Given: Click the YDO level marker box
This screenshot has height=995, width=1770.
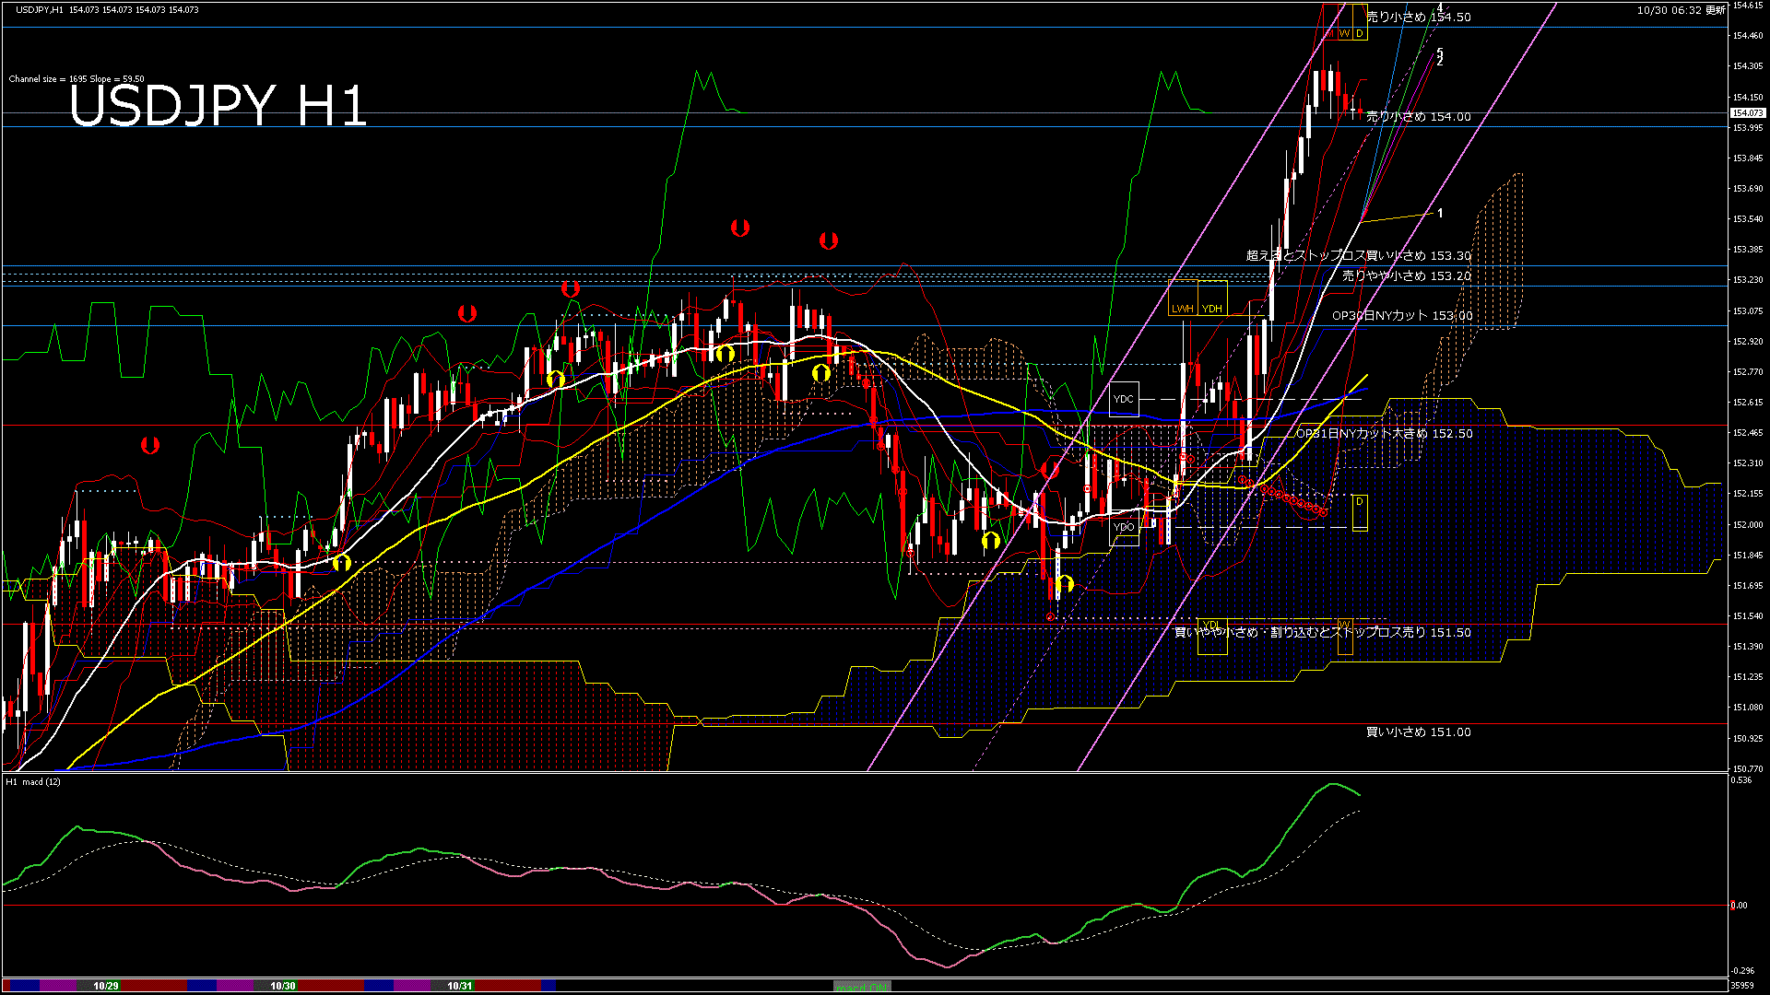Looking at the screenshot, I should (1124, 527).
